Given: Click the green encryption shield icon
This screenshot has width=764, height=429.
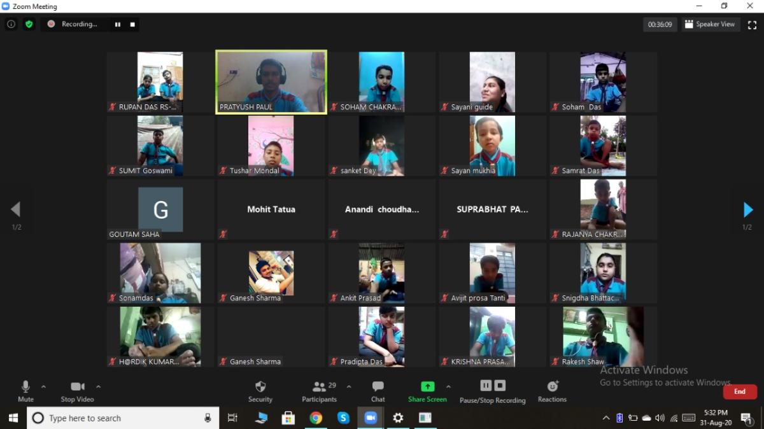Looking at the screenshot, I should (x=29, y=24).
